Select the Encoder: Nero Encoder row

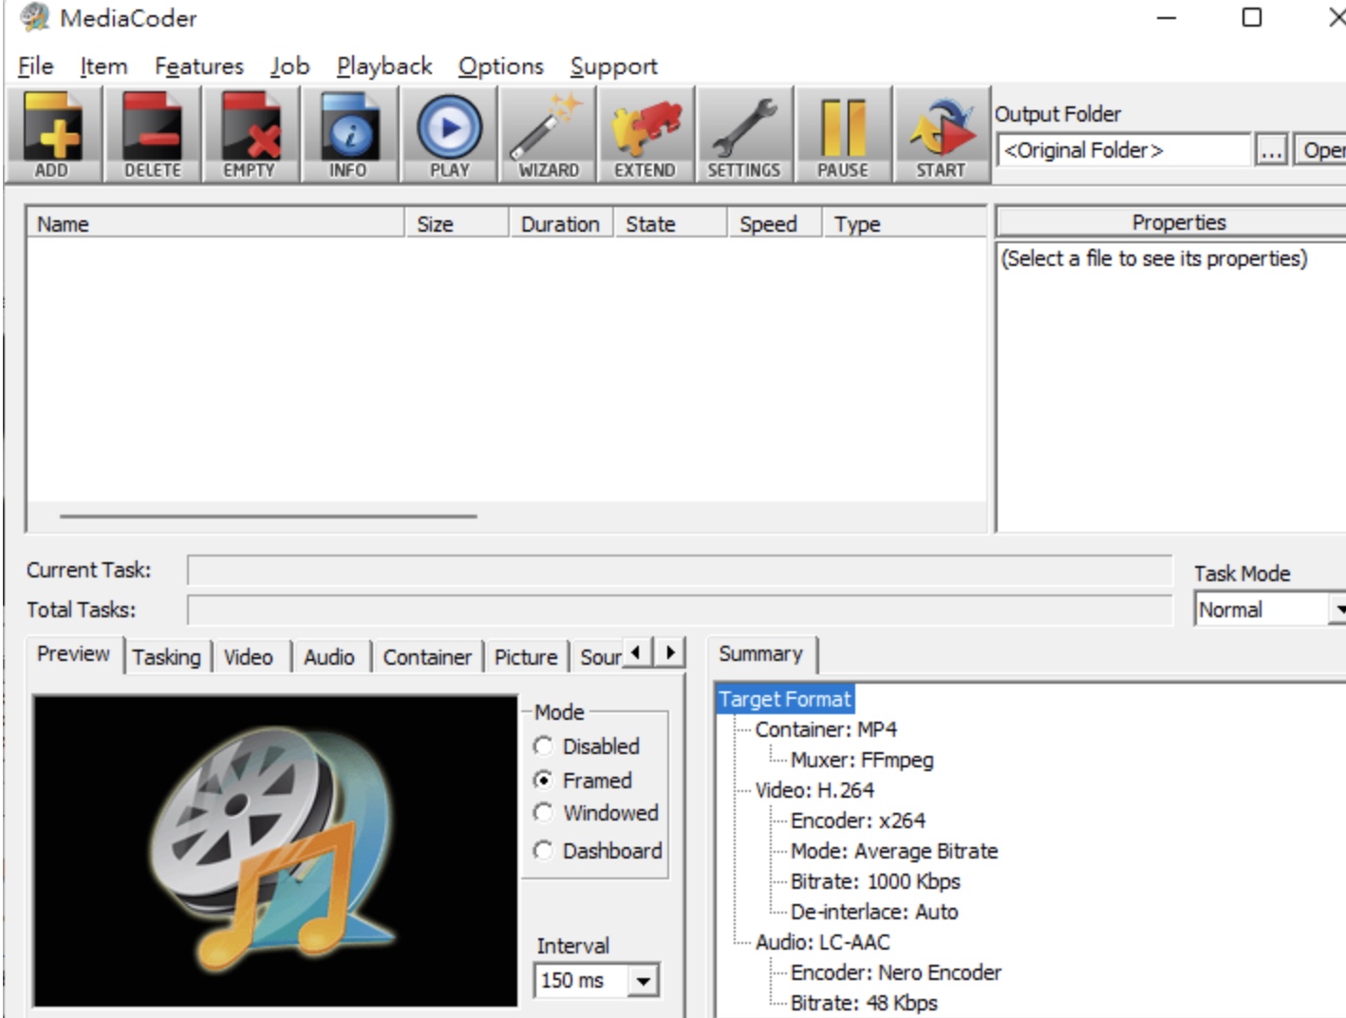[x=896, y=973]
